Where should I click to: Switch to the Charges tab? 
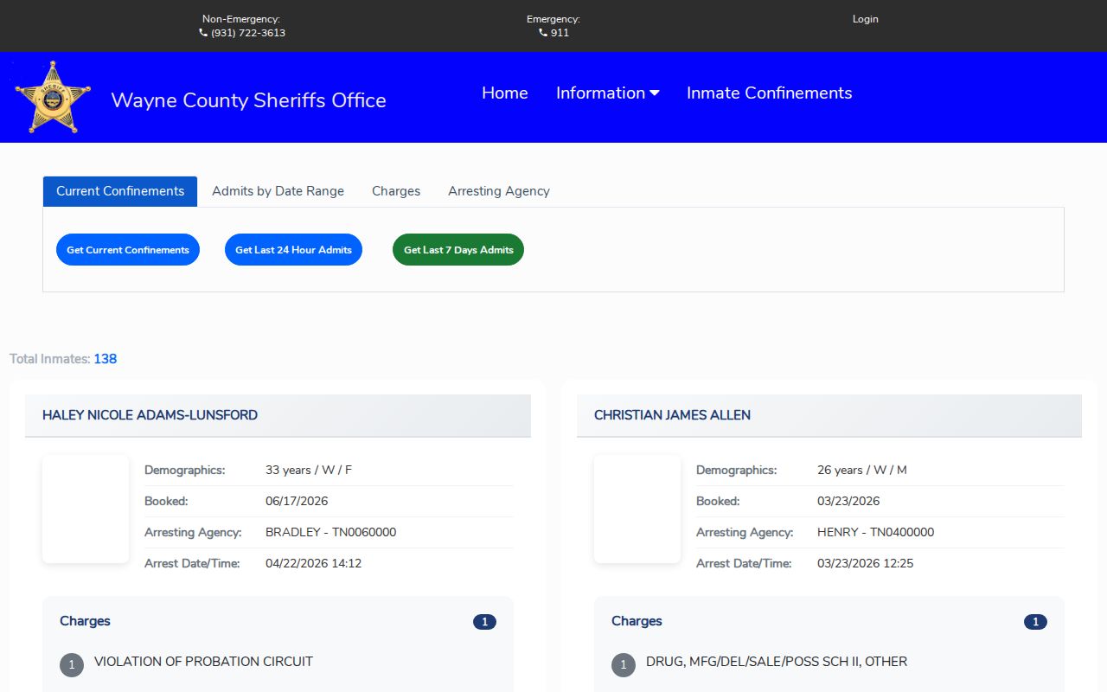396,191
